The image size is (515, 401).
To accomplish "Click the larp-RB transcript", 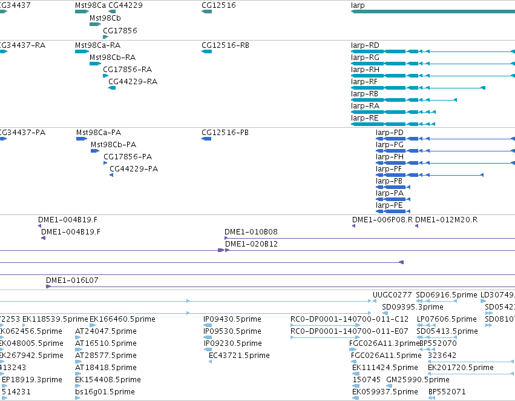I will click(x=404, y=100).
